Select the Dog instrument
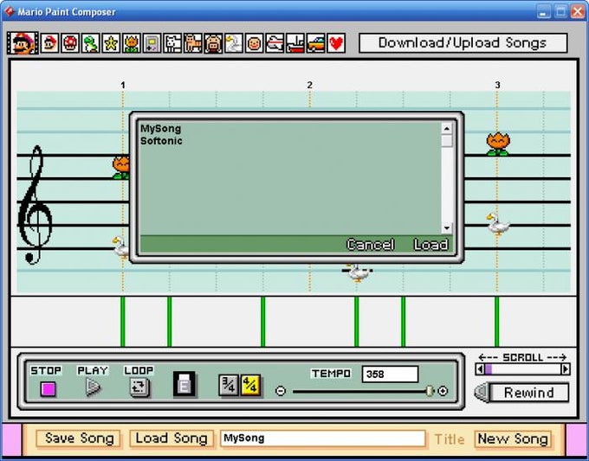 click(x=172, y=43)
